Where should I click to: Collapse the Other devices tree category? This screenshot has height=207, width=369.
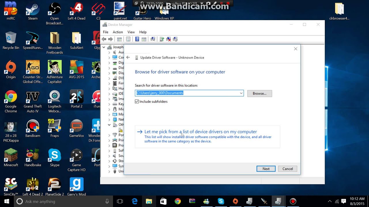click(x=109, y=125)
